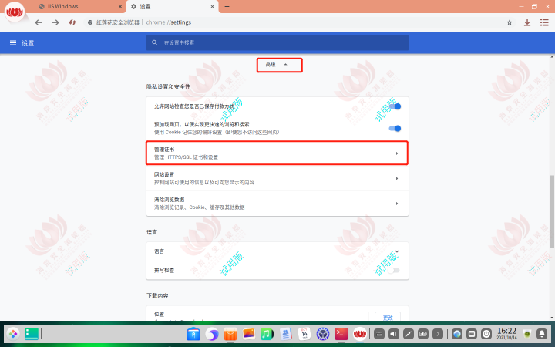Toggle the 拼写检查 spell check switch

pyautogui.click(x=394, y=270)
